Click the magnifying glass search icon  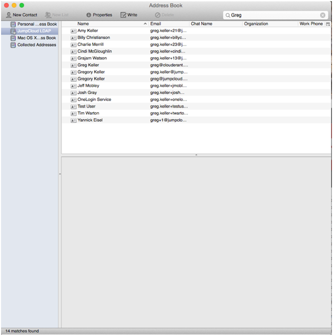(x=227, y=15)
